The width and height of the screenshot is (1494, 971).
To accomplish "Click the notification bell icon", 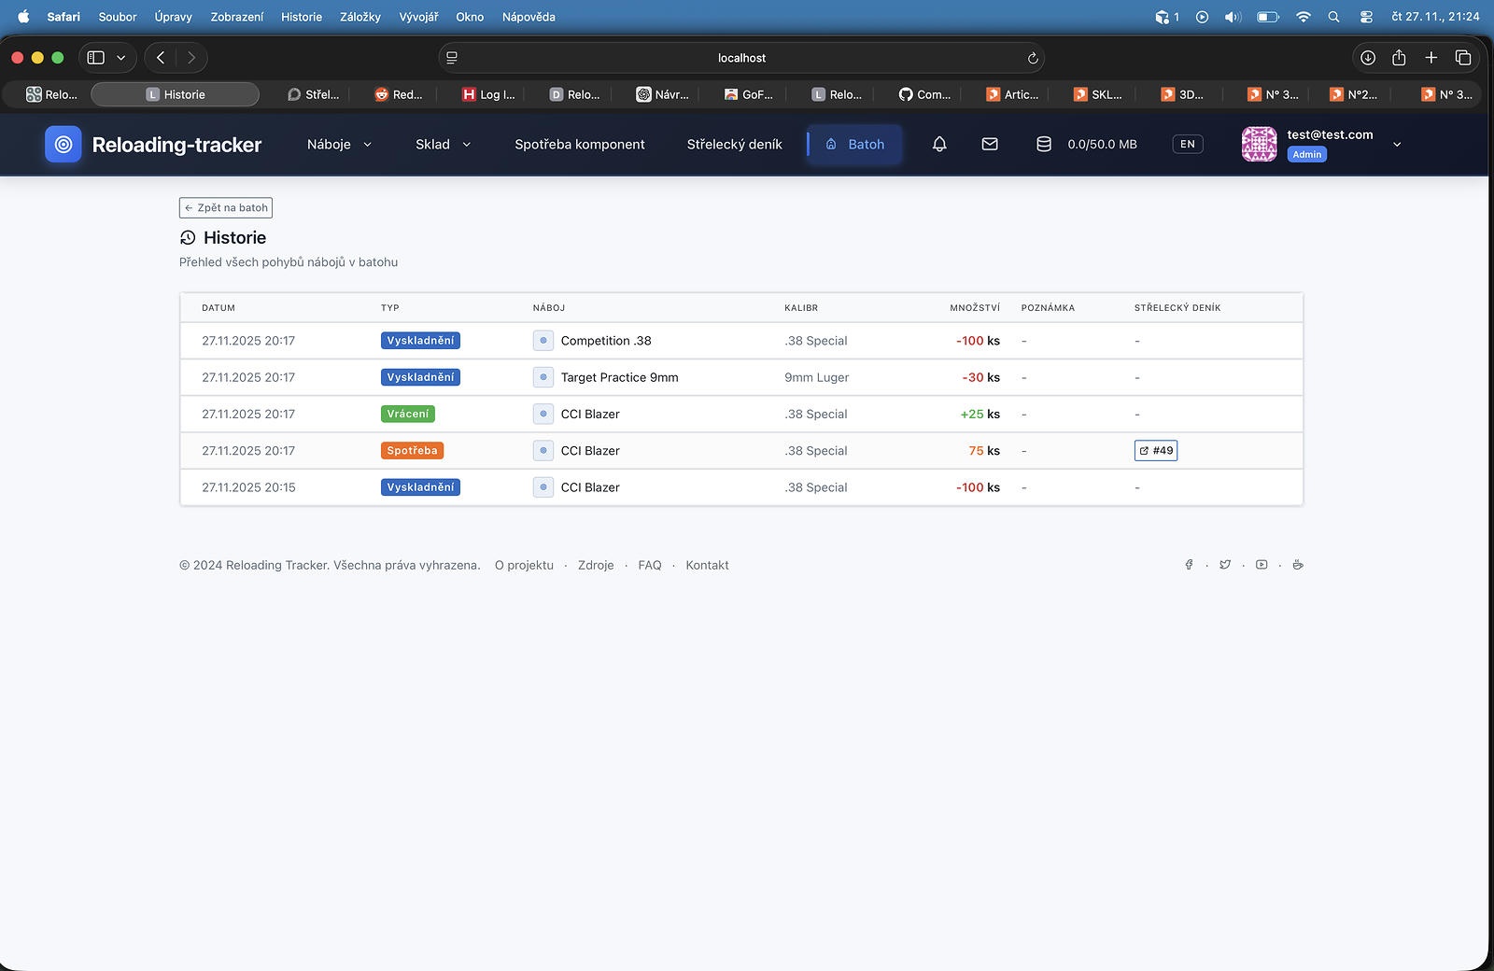I will pos(939,144).
